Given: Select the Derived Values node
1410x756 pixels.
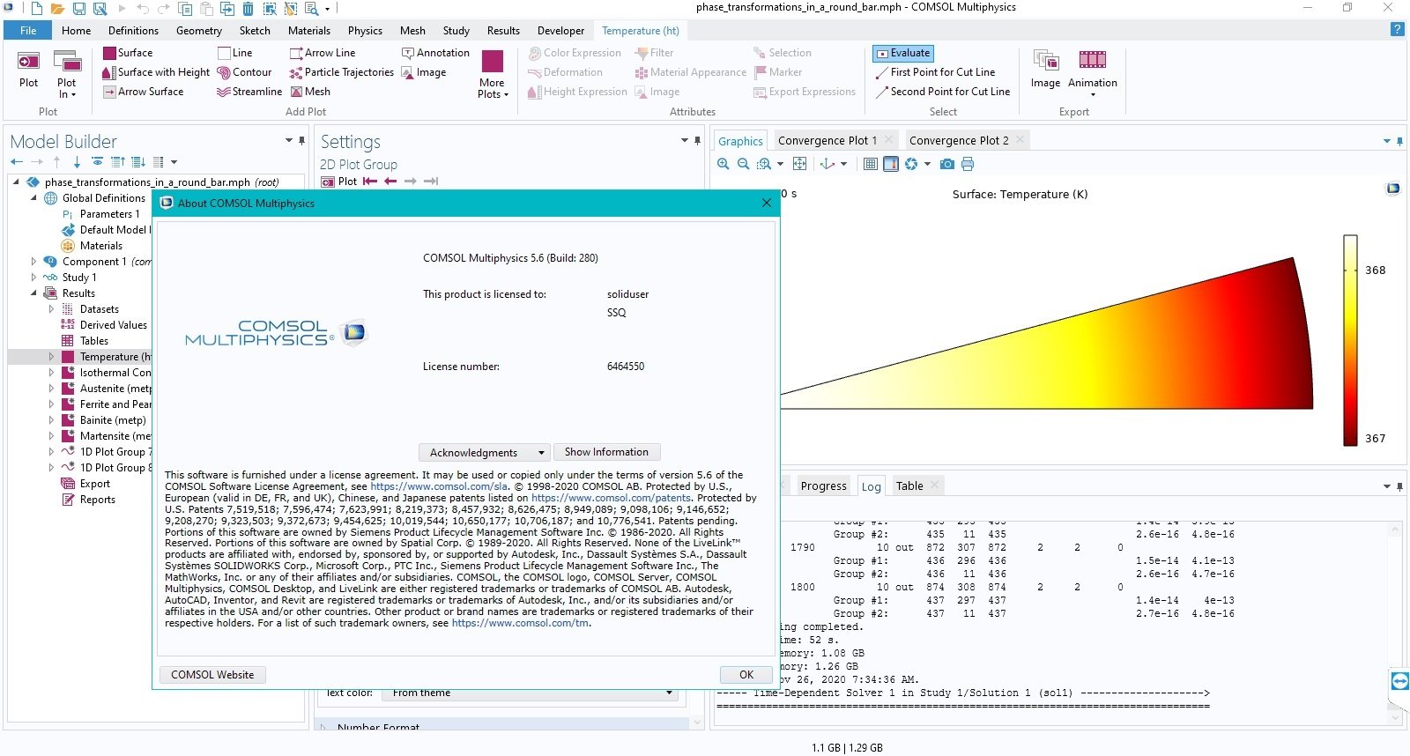Looking at the screenshot, I should point(113,325).
